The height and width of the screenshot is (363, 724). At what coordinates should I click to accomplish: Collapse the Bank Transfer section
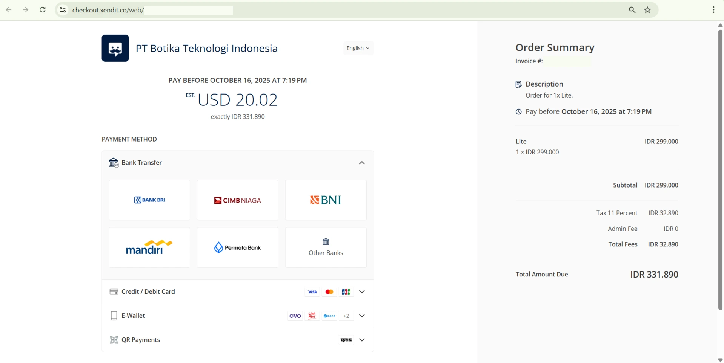[x=362, y=163]
